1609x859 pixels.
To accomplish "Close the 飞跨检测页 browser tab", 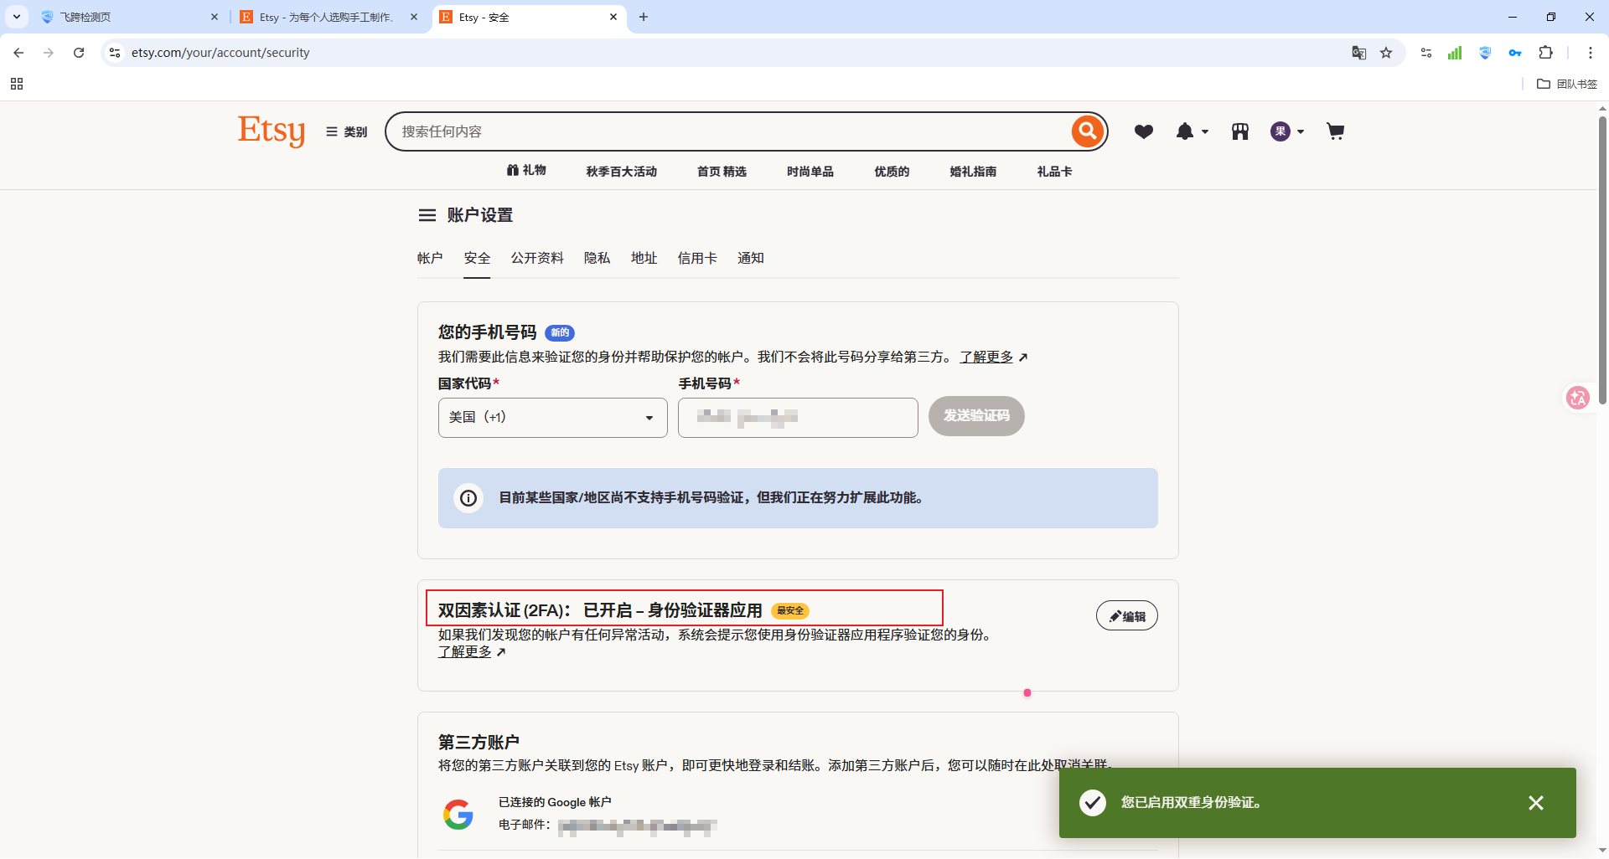I will 215,17.
